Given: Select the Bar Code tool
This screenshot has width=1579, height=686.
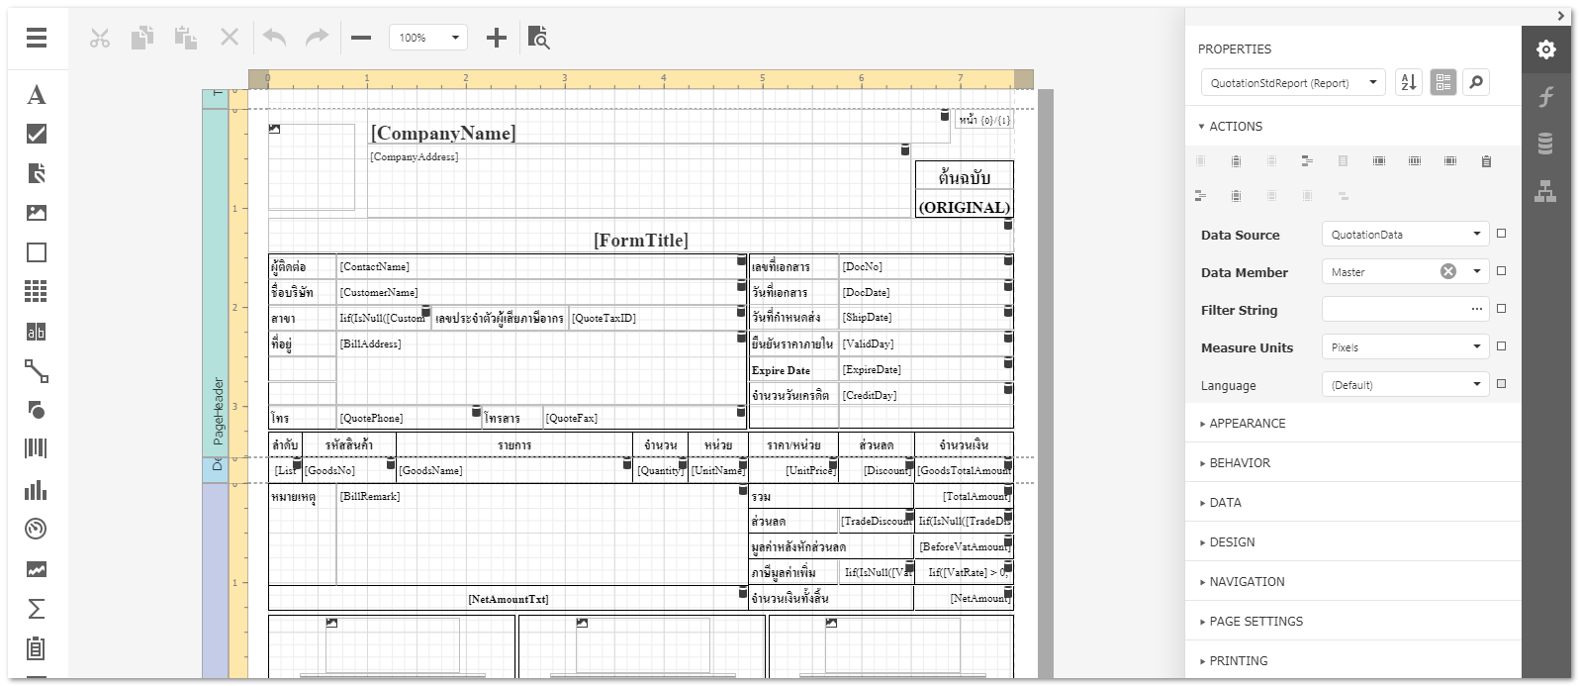Looking at the screenshot, I should (37, 449).
